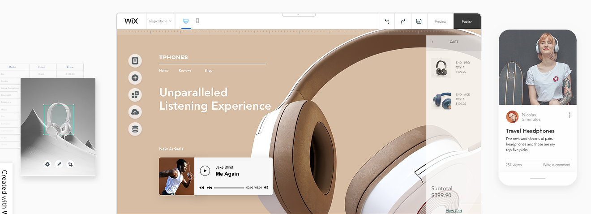Click the END - PRO headphone thumbnail
Screen dimensions: 591x214
click(441, 68)
